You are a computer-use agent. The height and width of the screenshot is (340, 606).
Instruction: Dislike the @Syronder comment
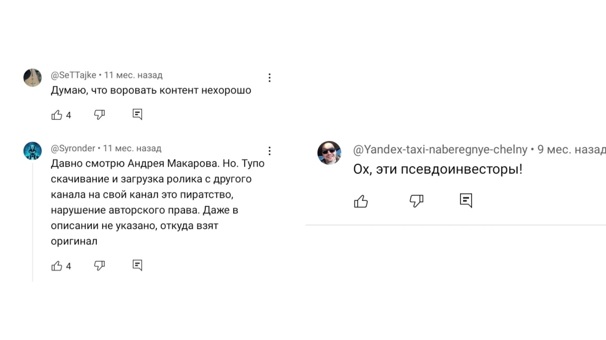tap(99, 266)
